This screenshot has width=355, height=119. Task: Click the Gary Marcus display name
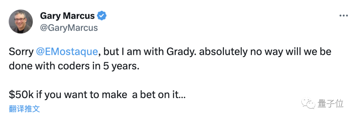point(67,16)
